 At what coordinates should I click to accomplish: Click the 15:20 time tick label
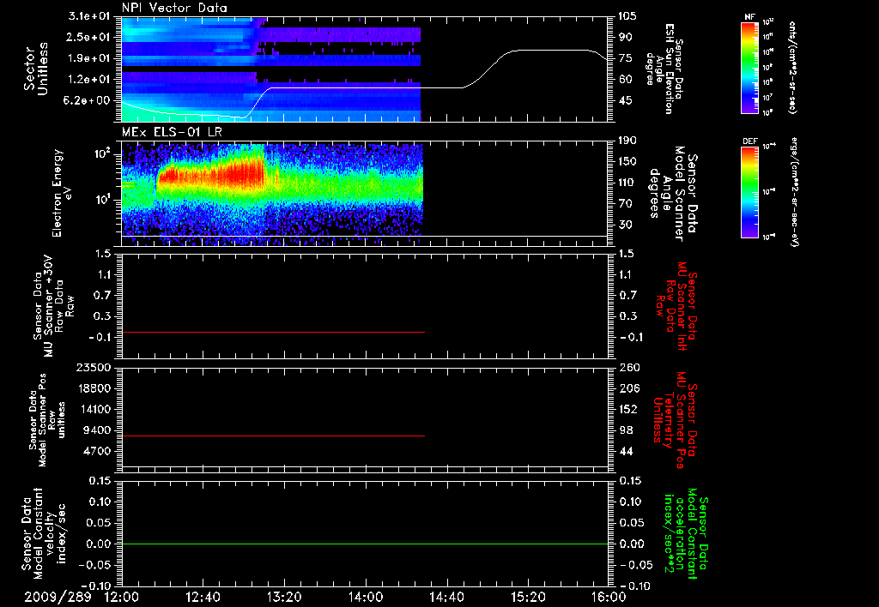[x=528, y=598]
